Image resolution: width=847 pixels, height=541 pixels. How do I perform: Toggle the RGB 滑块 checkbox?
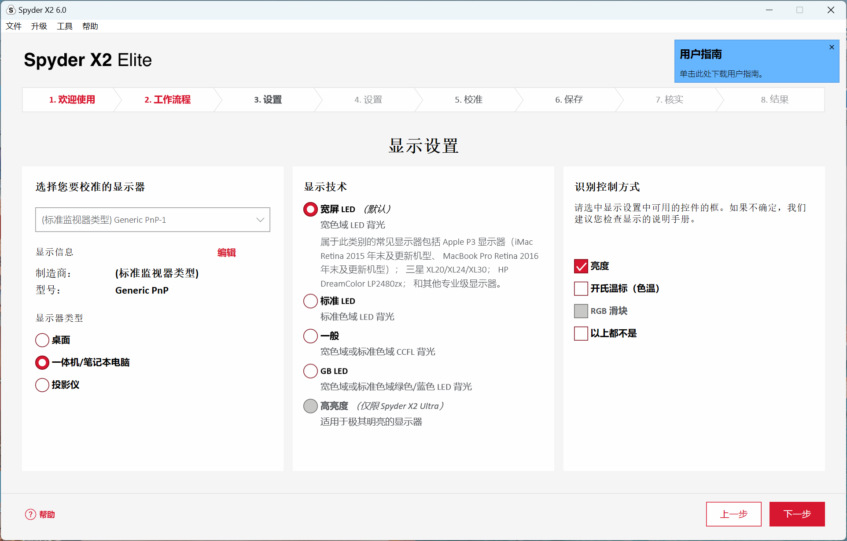click(x=581, y=311)
